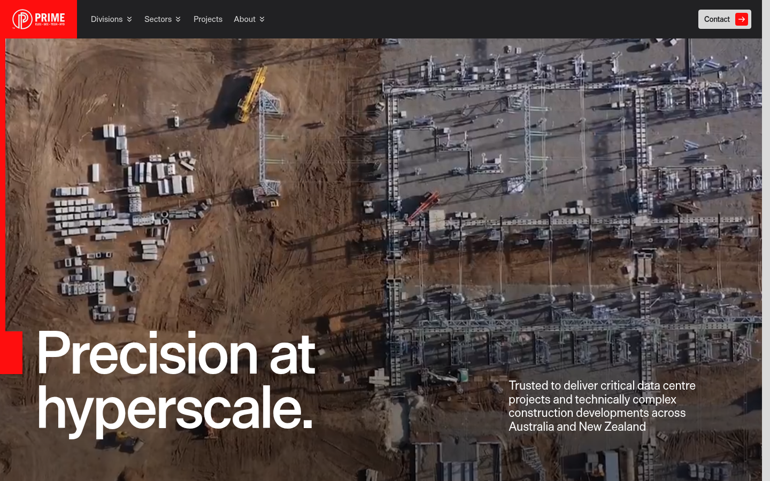Go to the Projects page
Screen dimensions: 770x481
tap(208, 19)
